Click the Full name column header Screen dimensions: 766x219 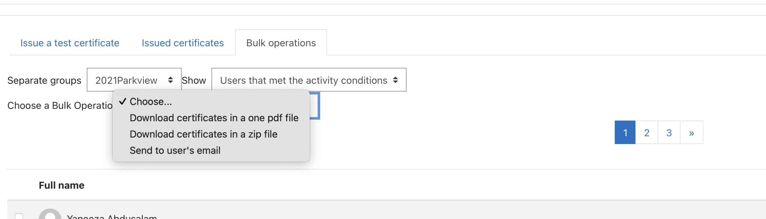coord(62,185)
